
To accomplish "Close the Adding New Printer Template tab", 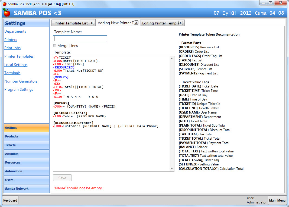I will click(136, 23).
